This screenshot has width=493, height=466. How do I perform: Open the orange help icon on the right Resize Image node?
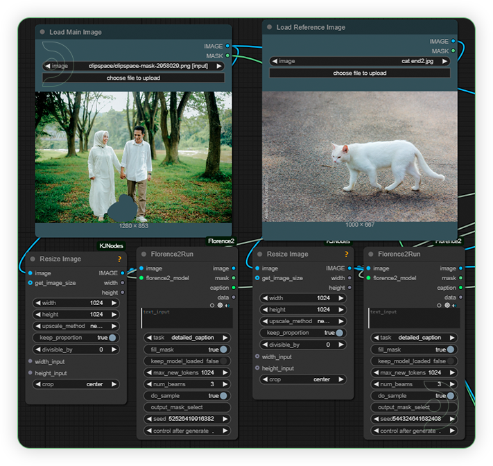pos(347,254)
